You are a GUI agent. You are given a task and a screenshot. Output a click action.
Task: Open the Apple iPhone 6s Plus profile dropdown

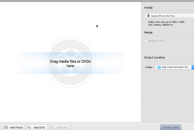(169, 16)
